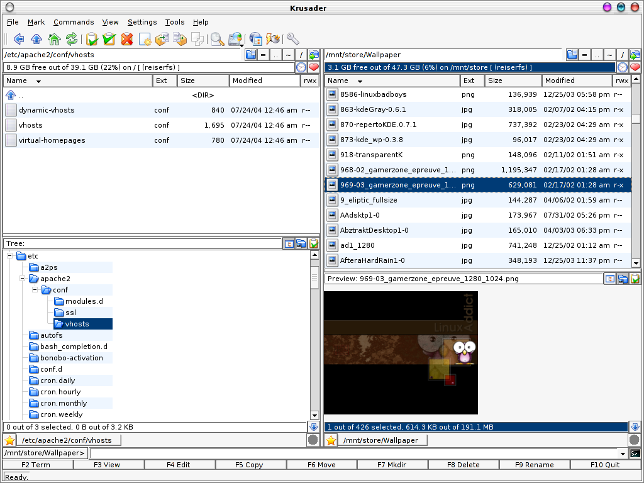
Task: Click tree panel vertical scrollbar handle
Action: pos(314,276)
